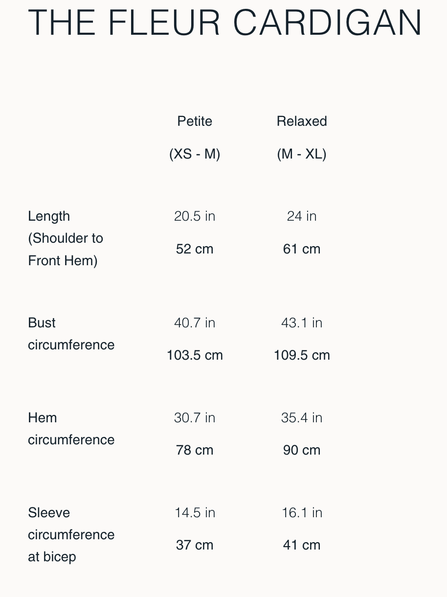Select the 103.5 cm bust measurement

coord(195,355)
